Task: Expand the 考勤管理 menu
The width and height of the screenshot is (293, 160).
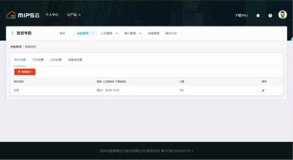Action: (x=86, y=33)
